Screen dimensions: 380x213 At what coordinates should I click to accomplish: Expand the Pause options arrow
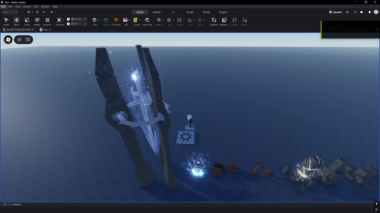(x=32, y=12)
